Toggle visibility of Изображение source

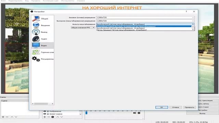45,111
